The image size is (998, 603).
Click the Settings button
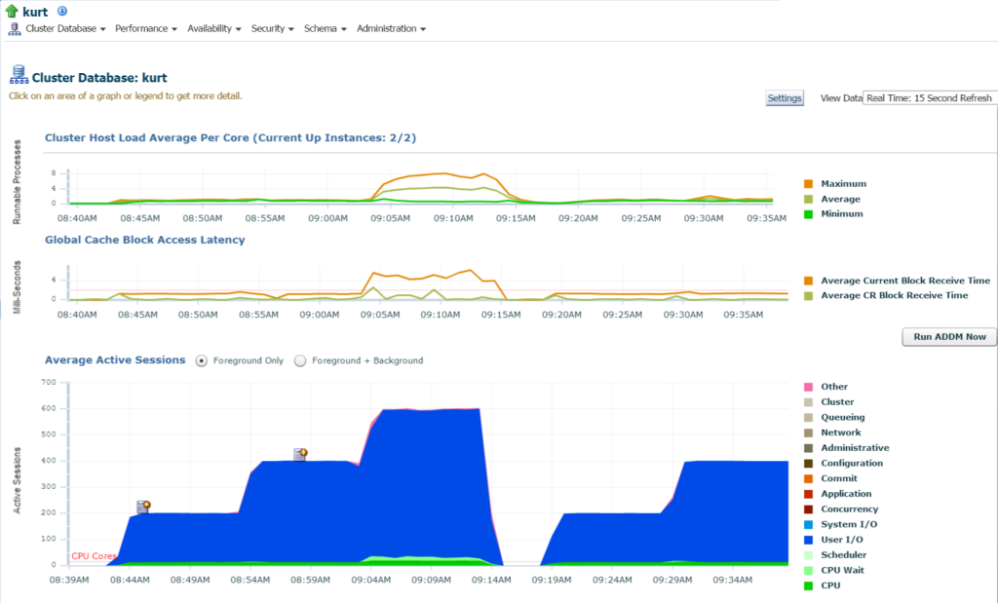(x=785, y=98)
